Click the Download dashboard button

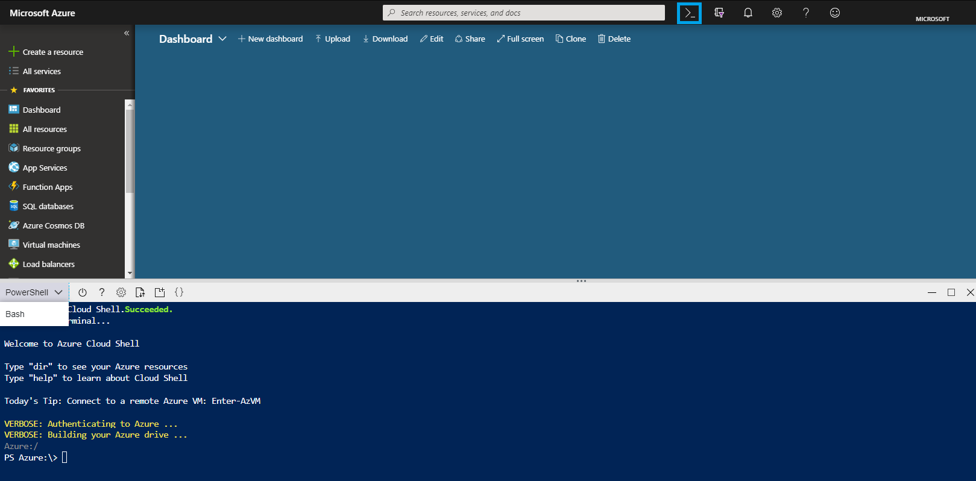pyautogui.click(x=385, y=39)
